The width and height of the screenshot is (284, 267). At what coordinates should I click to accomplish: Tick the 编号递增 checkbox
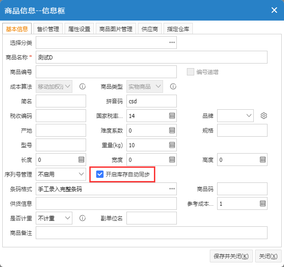tap(191, 72)
